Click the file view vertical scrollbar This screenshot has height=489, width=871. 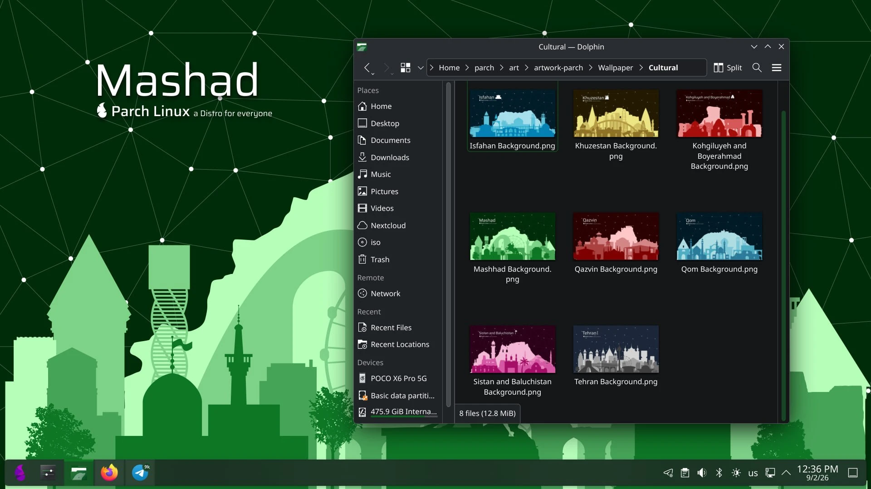(x=783, y=265)
